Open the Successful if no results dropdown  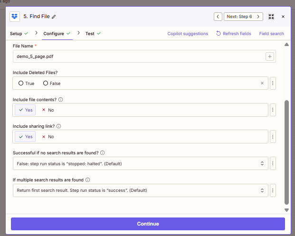[140, 163]
